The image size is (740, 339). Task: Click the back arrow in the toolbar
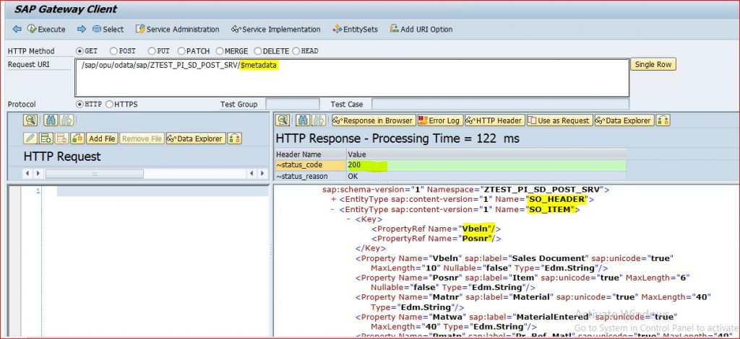(x=17, y=29)
